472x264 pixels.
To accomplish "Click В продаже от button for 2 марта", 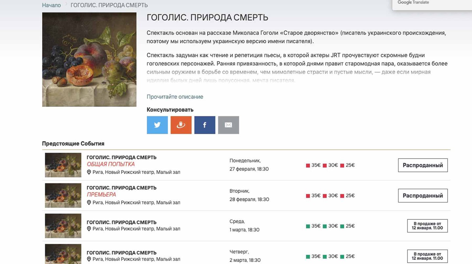I will pyautogui.click(x=427, y=256).
